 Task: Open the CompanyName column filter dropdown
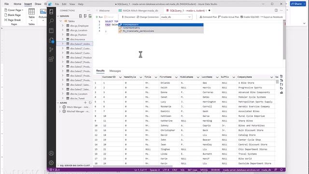click(271, 77)
